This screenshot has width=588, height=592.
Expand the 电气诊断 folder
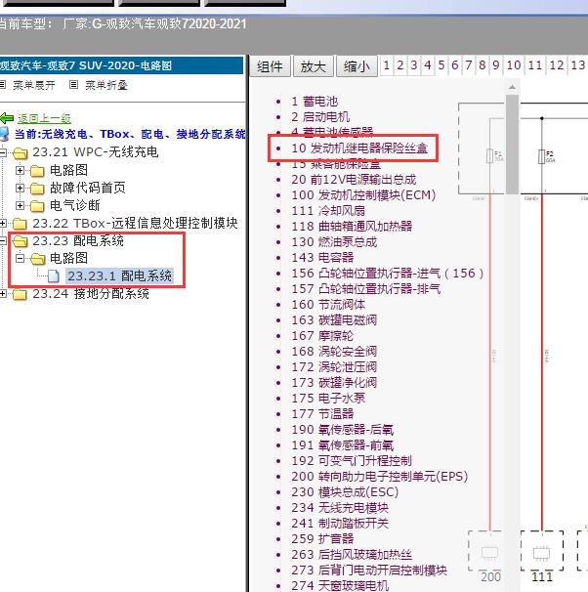20,205
